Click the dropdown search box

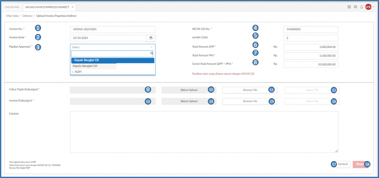click(x=112, y=54)
